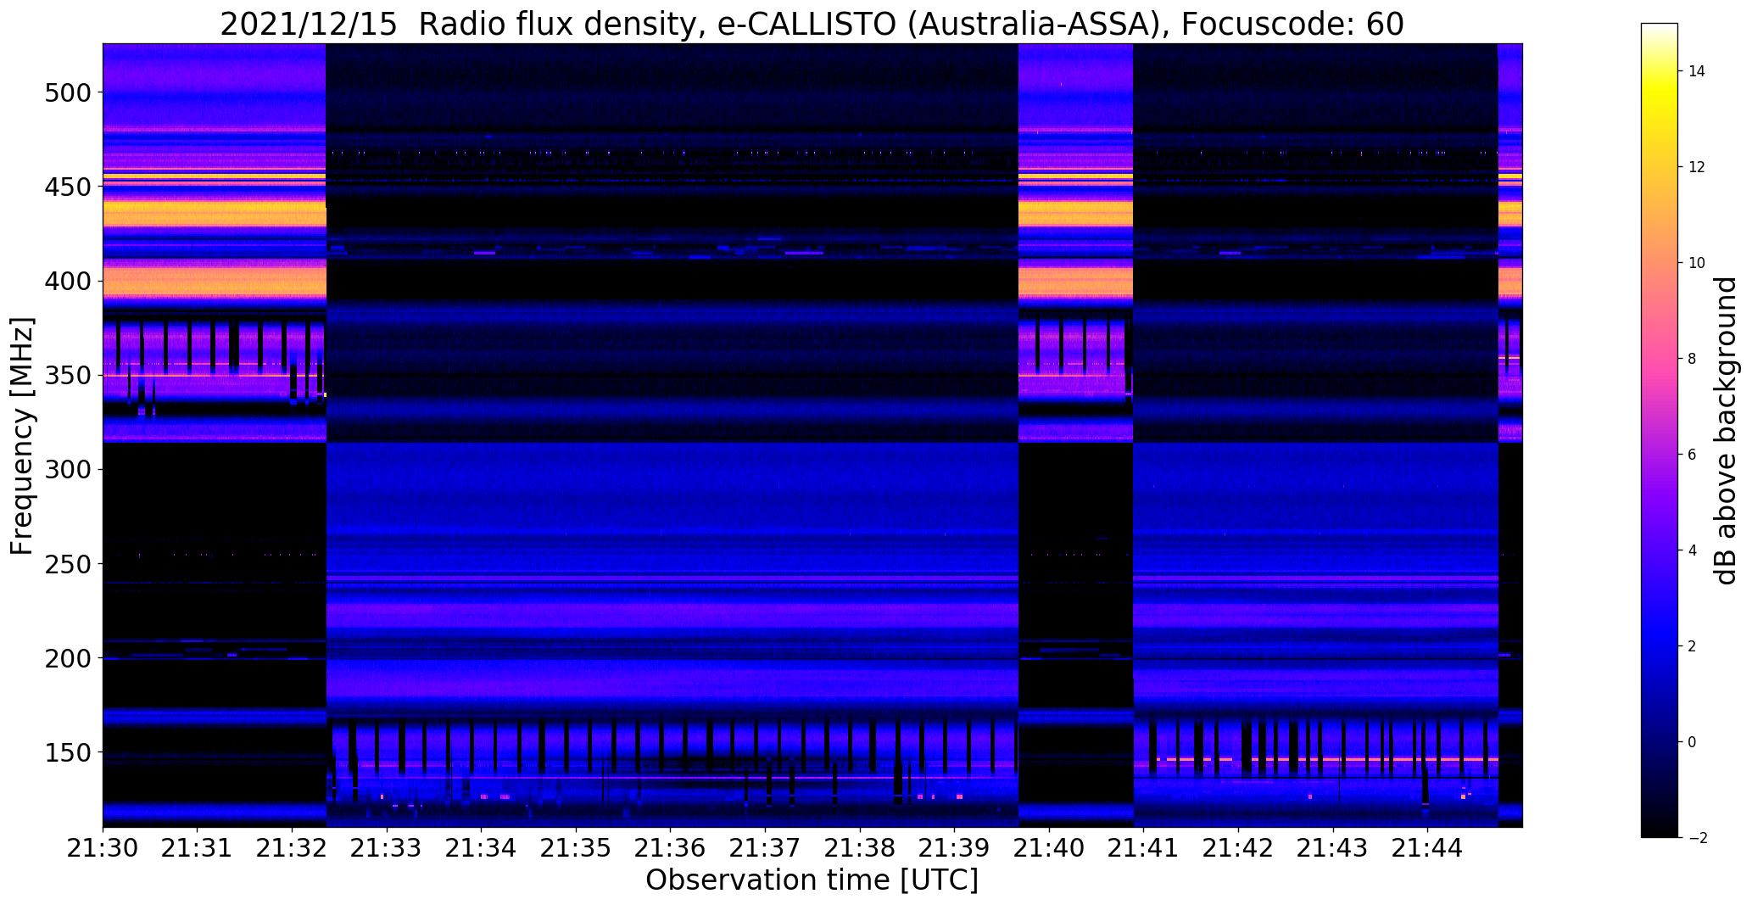Click the 21:31 time tick label
1752x905 pixels.
point(198,848)
